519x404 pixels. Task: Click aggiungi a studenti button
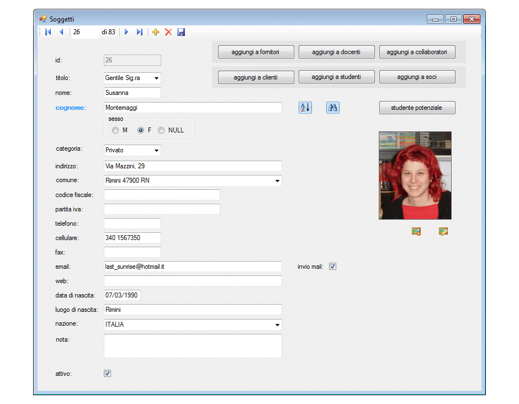point(337,77)
